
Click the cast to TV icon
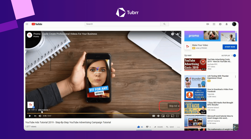[x=172, y=116]
